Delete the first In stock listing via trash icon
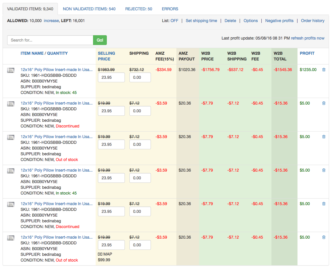This screenshot has width=333, height=269. [x=324, y=70]
